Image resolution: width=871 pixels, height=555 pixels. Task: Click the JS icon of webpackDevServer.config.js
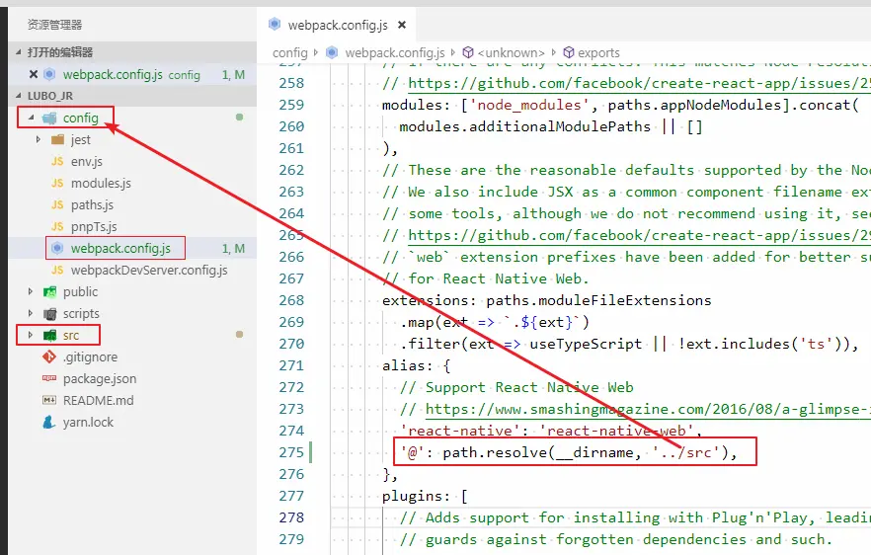tap(57, 270)
